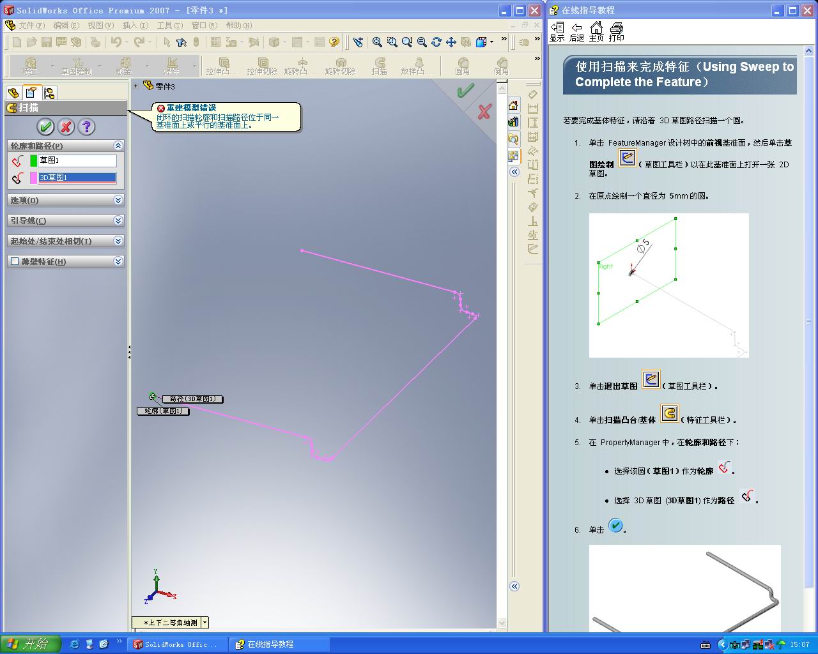This screenshot has width=818, height=654.
Task: Open the 编辑 menu
Action: coord(66,26)
